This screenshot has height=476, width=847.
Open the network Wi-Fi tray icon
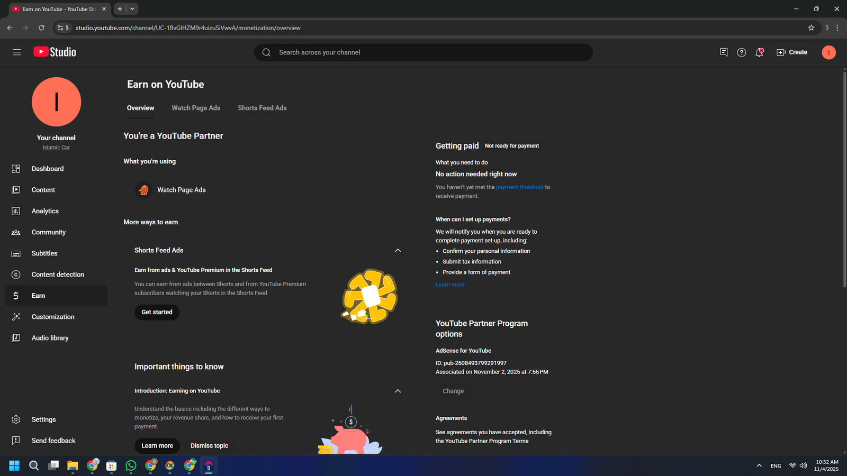792,465
